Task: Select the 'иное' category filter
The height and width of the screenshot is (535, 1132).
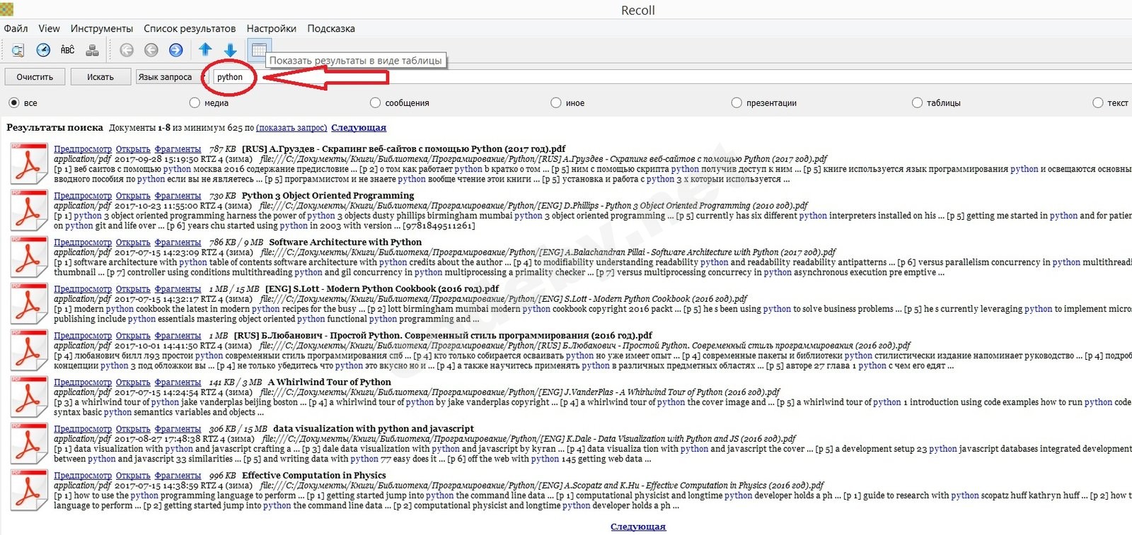Action: tap(568, 103)
